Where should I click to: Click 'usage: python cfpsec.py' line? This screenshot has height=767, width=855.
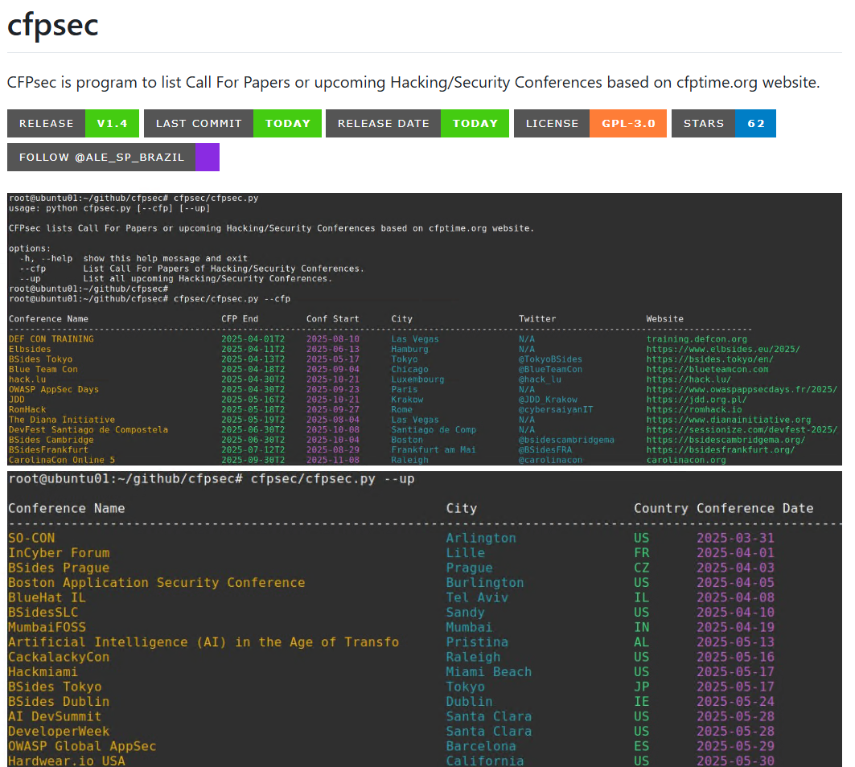109,208
